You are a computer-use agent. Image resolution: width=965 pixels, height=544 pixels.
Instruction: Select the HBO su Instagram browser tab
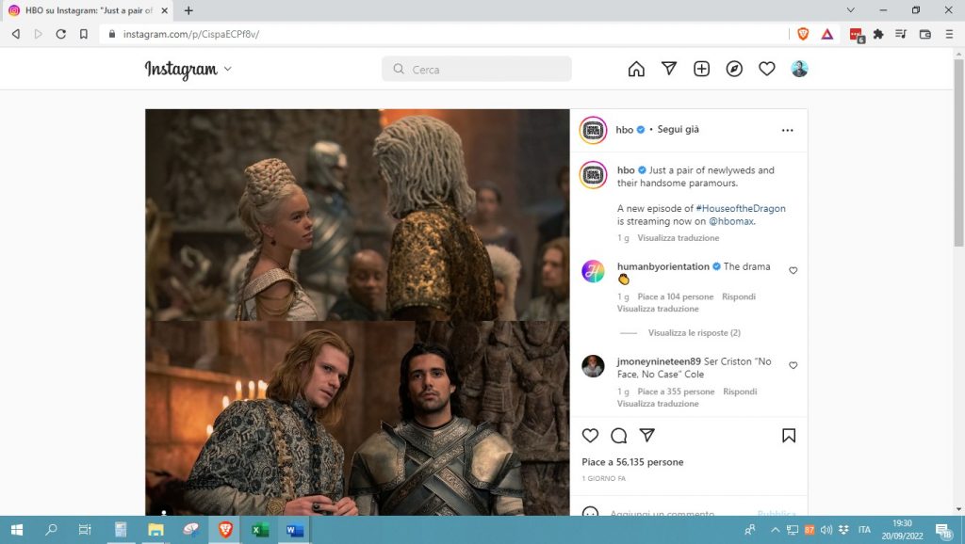click(90, 10)
